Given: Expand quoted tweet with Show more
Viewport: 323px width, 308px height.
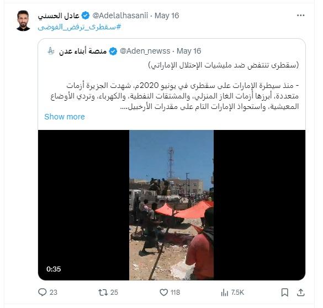Looking at the screenshot, I should pyautogui.click(x=65, y=117).
